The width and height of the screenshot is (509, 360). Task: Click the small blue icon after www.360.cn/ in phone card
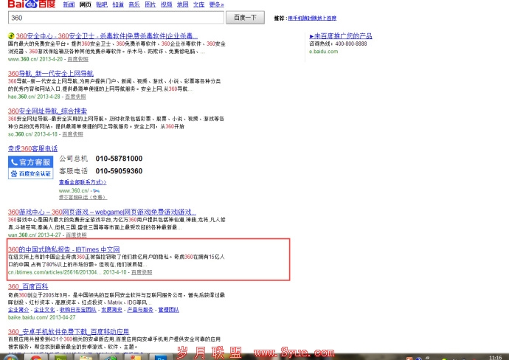click(96, 191)
